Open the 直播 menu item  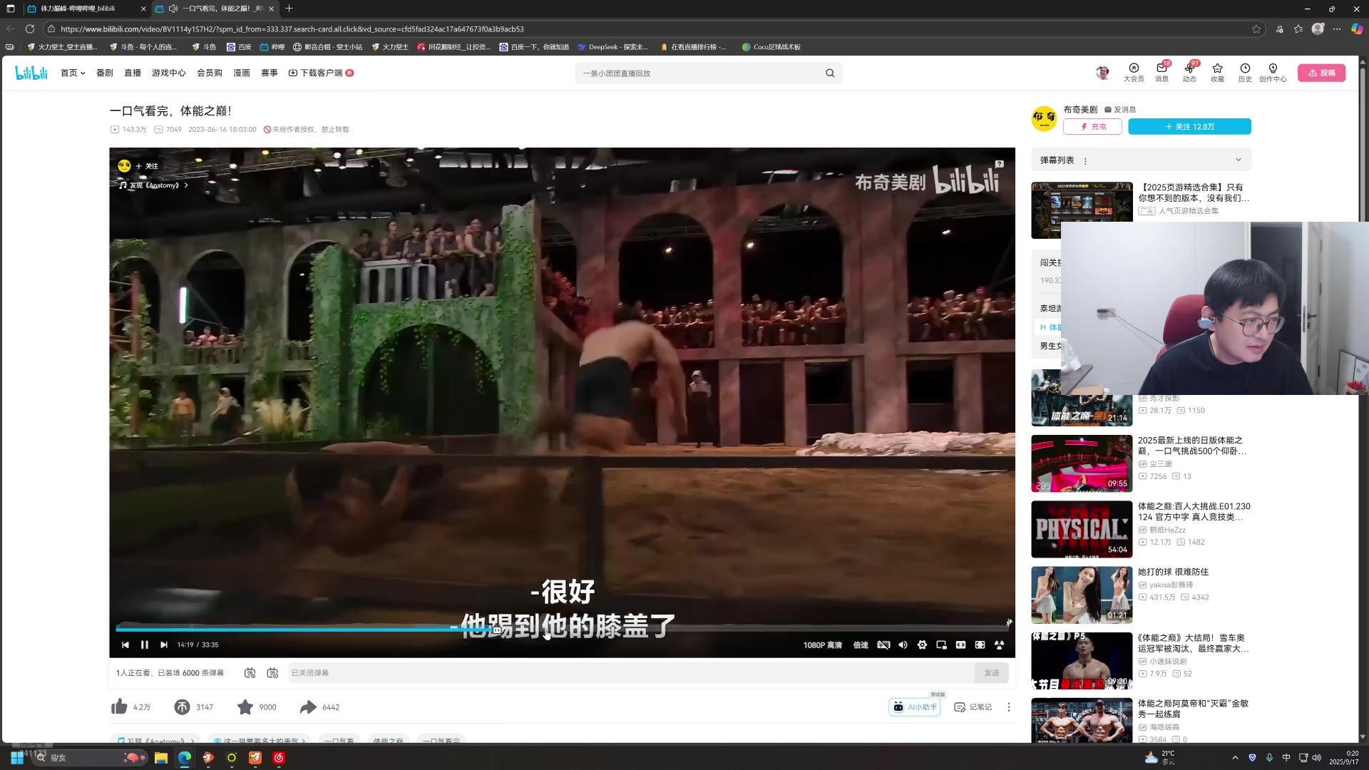point(133,73)
